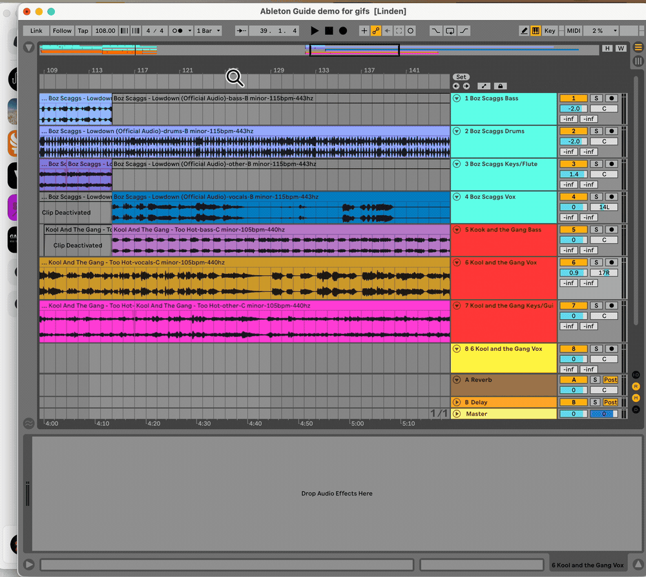Switch on MIDI Map Mode
646x577 pixels.
[x=574, y=30]
